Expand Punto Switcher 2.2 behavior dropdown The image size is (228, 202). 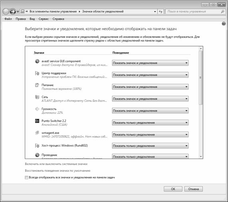click(x=150, y=123)
